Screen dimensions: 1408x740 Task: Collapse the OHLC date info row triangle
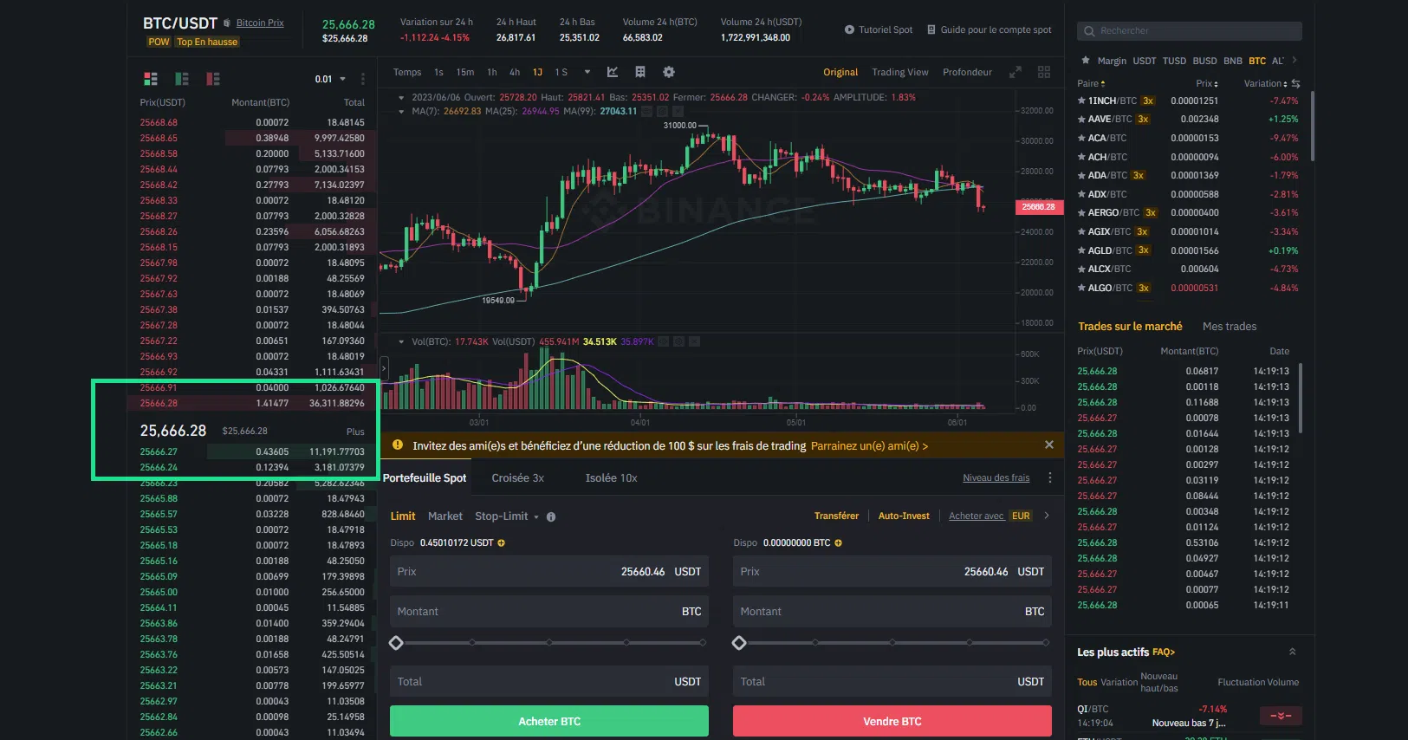tap(401, 98)
